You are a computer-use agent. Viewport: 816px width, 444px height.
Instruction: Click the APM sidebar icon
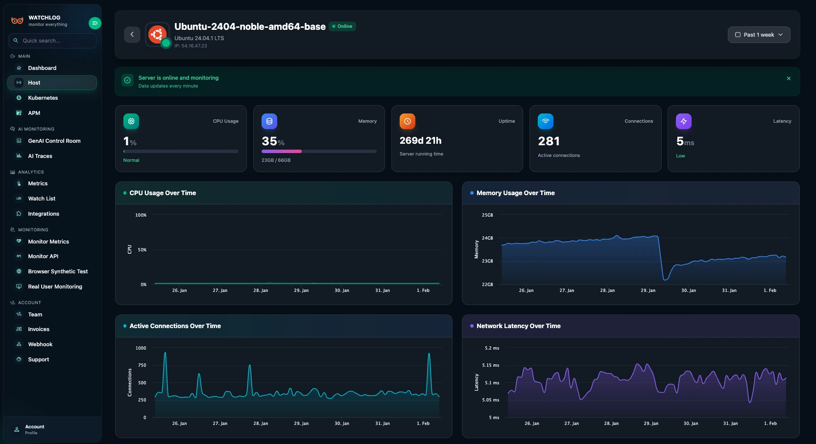click(19, 113)
